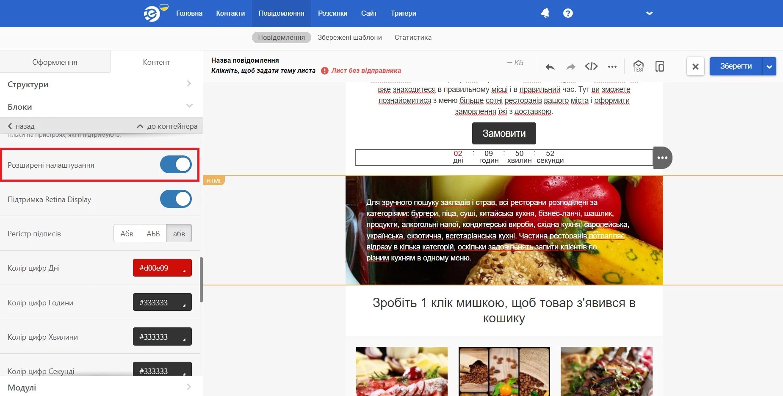This screenshot has width=783, height=396.
Task: Open the timer block ellipsis options button
Action: click(x=662, y=158)
